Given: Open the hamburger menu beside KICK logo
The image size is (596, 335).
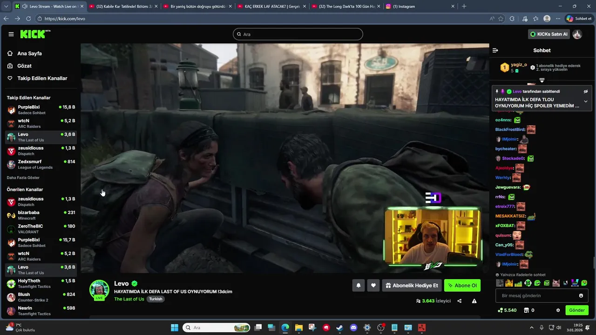Looking at the screenshot, I should pos(11,34).
